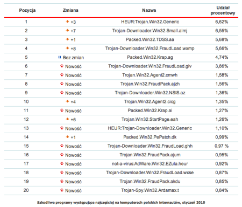
Task: Select Trojan-Spy.Win32.Ardamax.t entry
Action: click(x=150, y=190)
